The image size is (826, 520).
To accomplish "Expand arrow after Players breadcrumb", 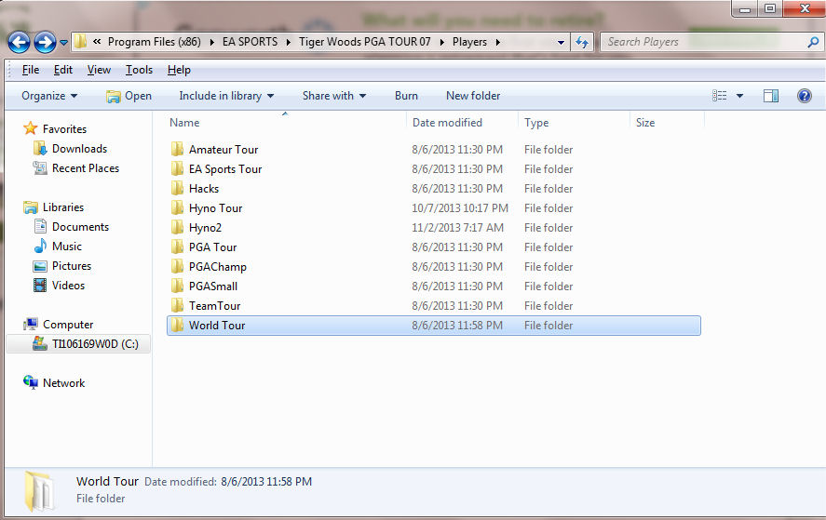I will pos(498,42).
